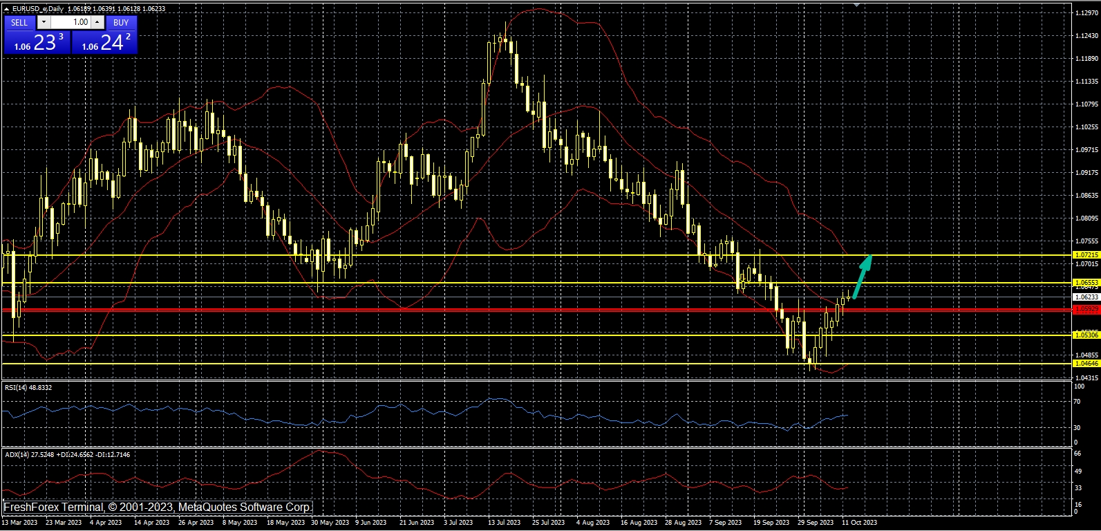Decrease trade volume with the down arrow
Screen dimensions: 1101x531
tap(44, 22)
